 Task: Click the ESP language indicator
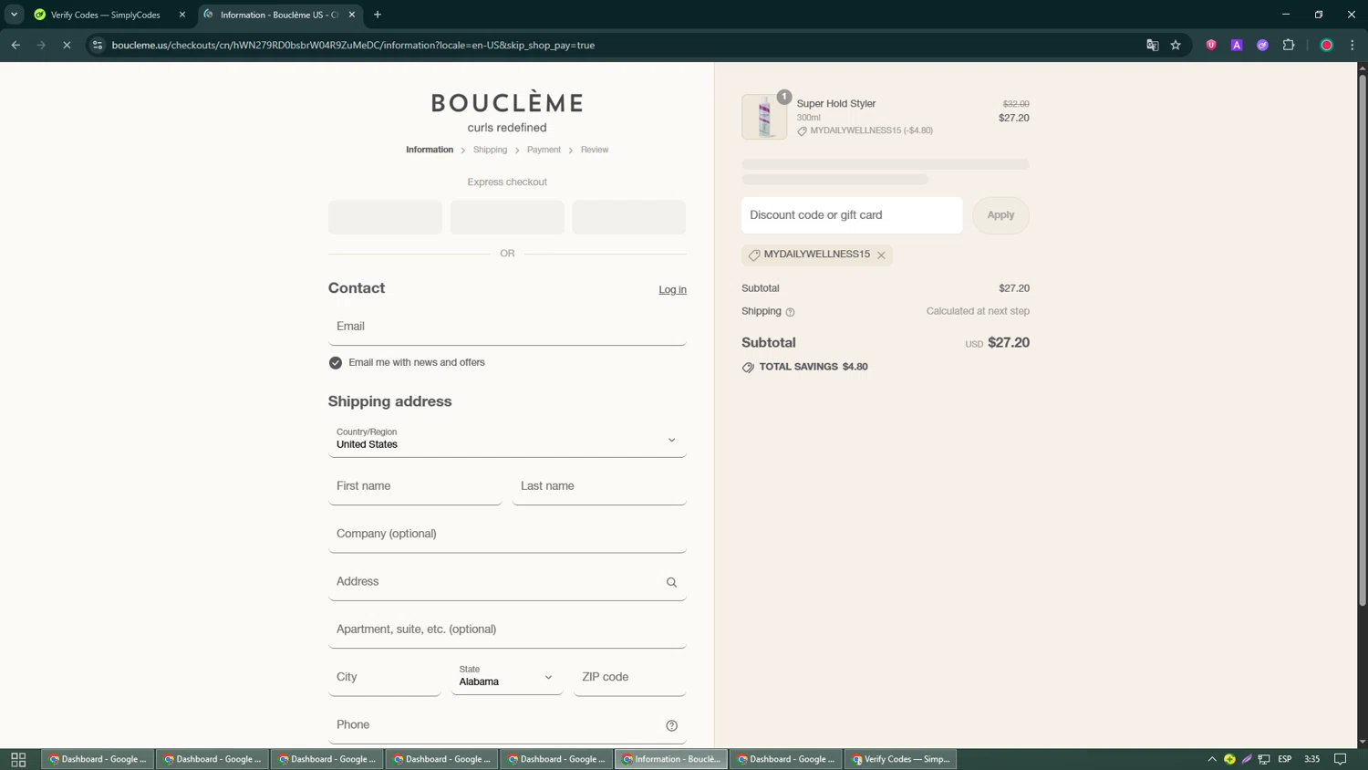(x=1284, y=759)
